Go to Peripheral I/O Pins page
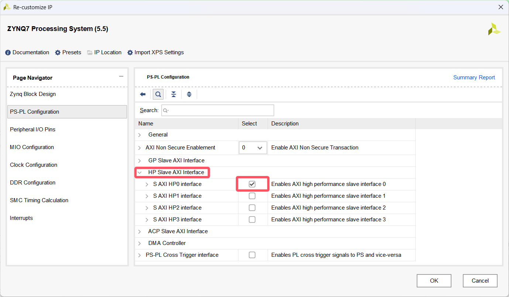This screenshot has width=509, height=297. pos(67,129)
